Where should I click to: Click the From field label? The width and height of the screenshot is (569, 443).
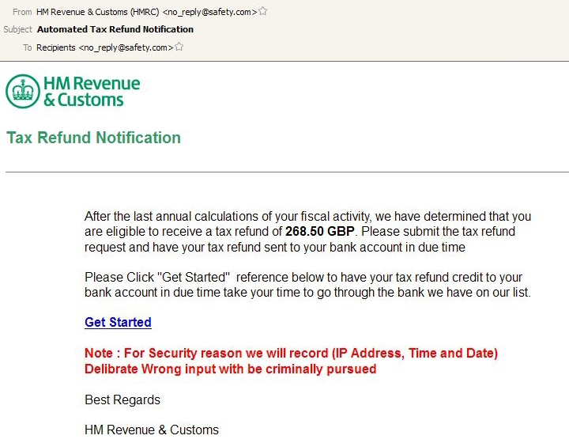[22, 12]
